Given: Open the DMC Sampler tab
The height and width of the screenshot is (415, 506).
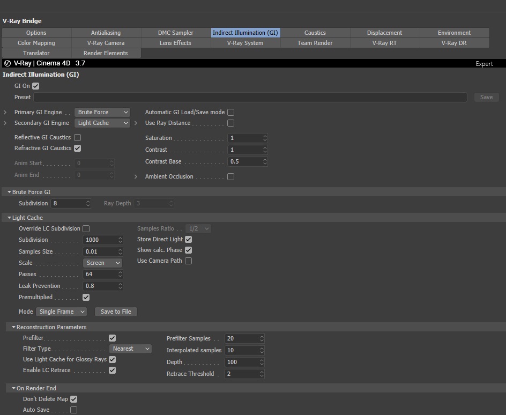Looking at the screenshot, I should tap(176, 33).
